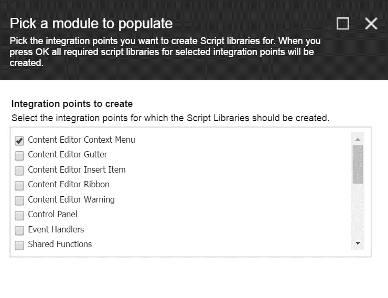The image size is (388, 298).
Task: Enable Content Editor Insert Item option
Action: click(x=19, y=171)
